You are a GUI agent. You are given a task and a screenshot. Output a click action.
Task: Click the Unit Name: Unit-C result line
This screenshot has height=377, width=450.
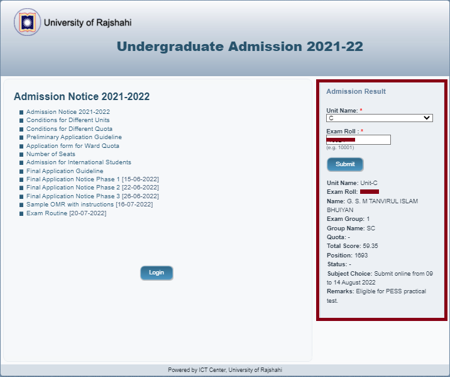(x=352, y=183)
